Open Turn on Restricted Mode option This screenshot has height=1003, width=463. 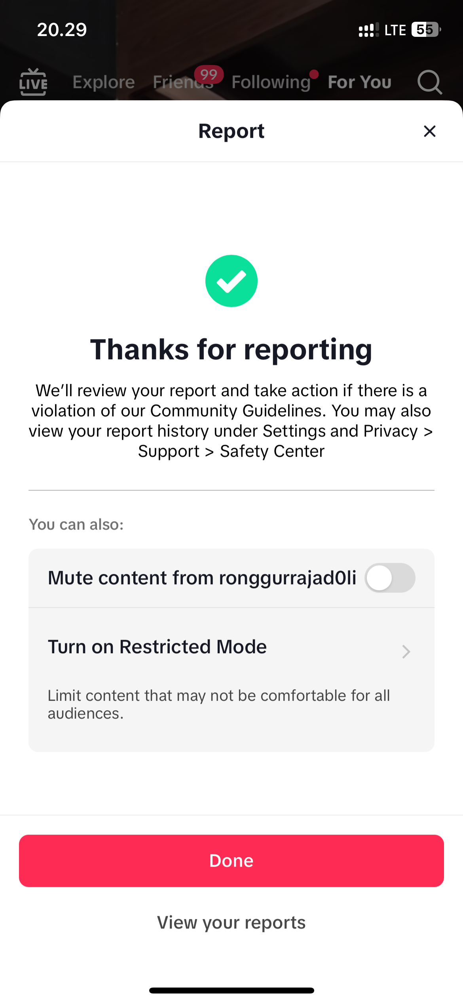click(x=231, y=680)
